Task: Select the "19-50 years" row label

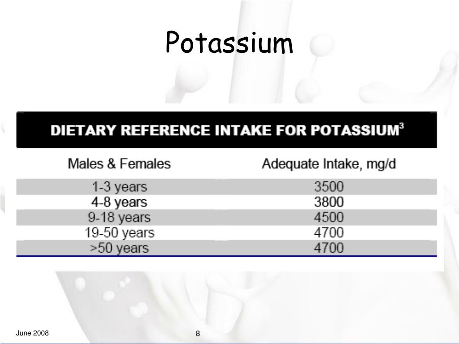Action: (x=119, y=233)
